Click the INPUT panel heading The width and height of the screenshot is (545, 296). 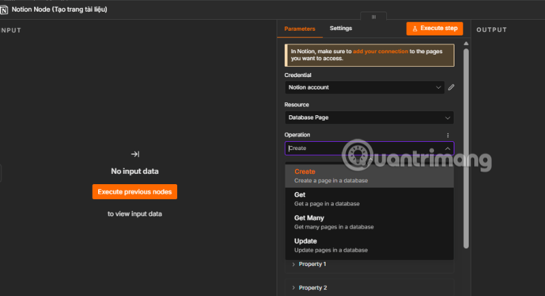point(10,30)
